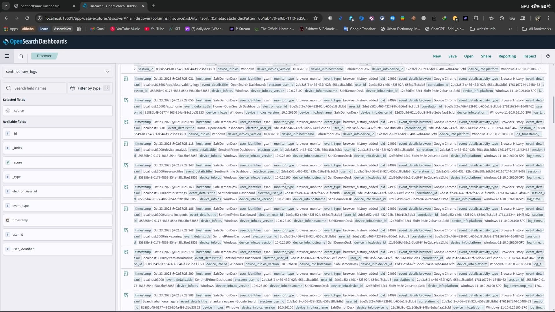Inspect document at timestamp 02:37:28.031
Screen dimensions: 555x312
pyautogui.click(x=126, y=79)
